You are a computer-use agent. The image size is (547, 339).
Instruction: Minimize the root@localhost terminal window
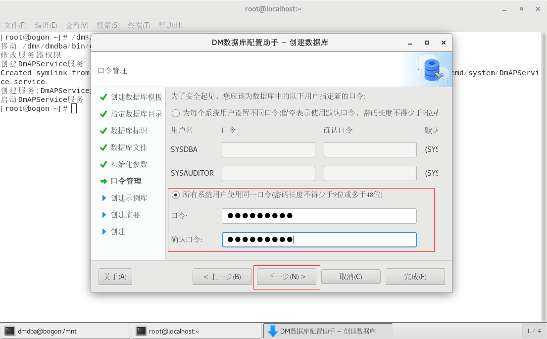[504, 9]
